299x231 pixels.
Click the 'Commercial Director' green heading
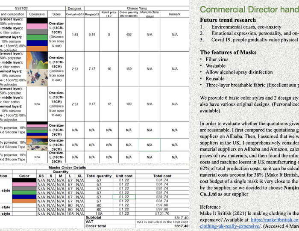pyautogui.click(x=249, y=9)
